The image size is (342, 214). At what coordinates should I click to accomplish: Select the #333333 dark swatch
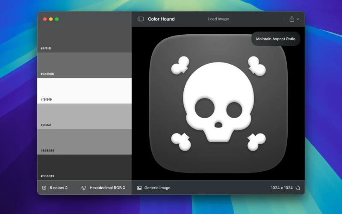(84, 167)
